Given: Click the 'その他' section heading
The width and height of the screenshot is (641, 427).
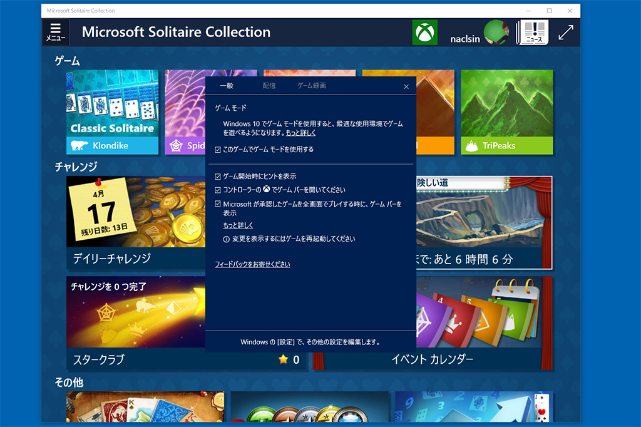Looking at the screenshot, I should point(69,383).
